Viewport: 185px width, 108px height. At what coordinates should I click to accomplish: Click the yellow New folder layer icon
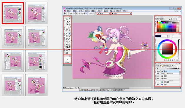(163, 66)
